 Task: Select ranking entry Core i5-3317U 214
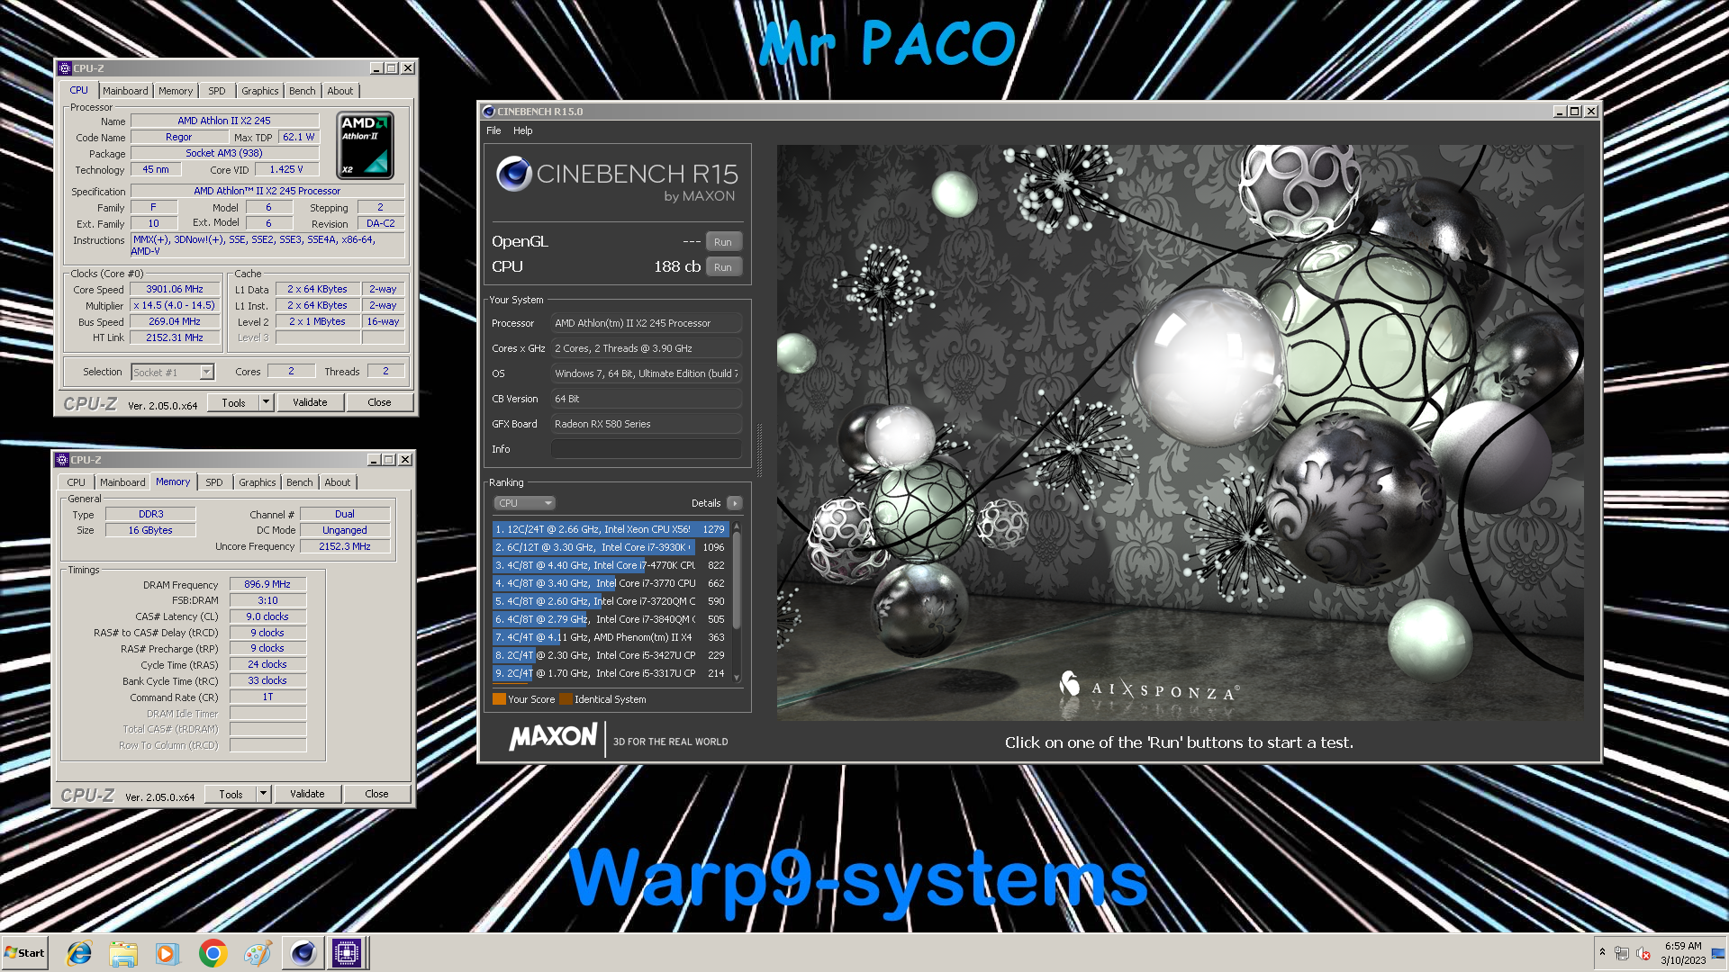click(x=611, y=673)
